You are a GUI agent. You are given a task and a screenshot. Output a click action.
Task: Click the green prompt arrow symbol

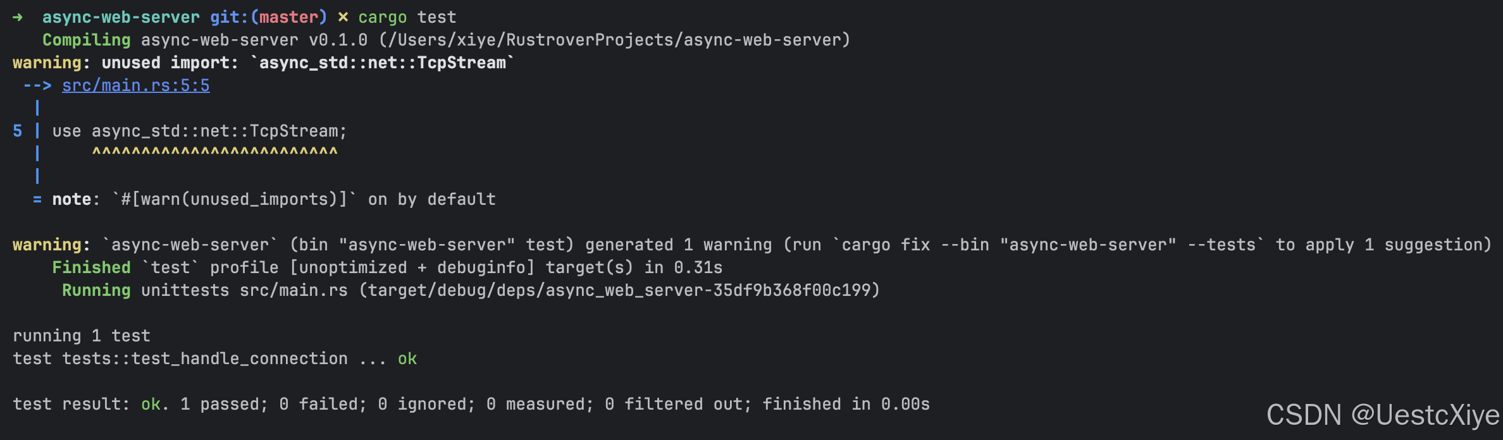18,17
